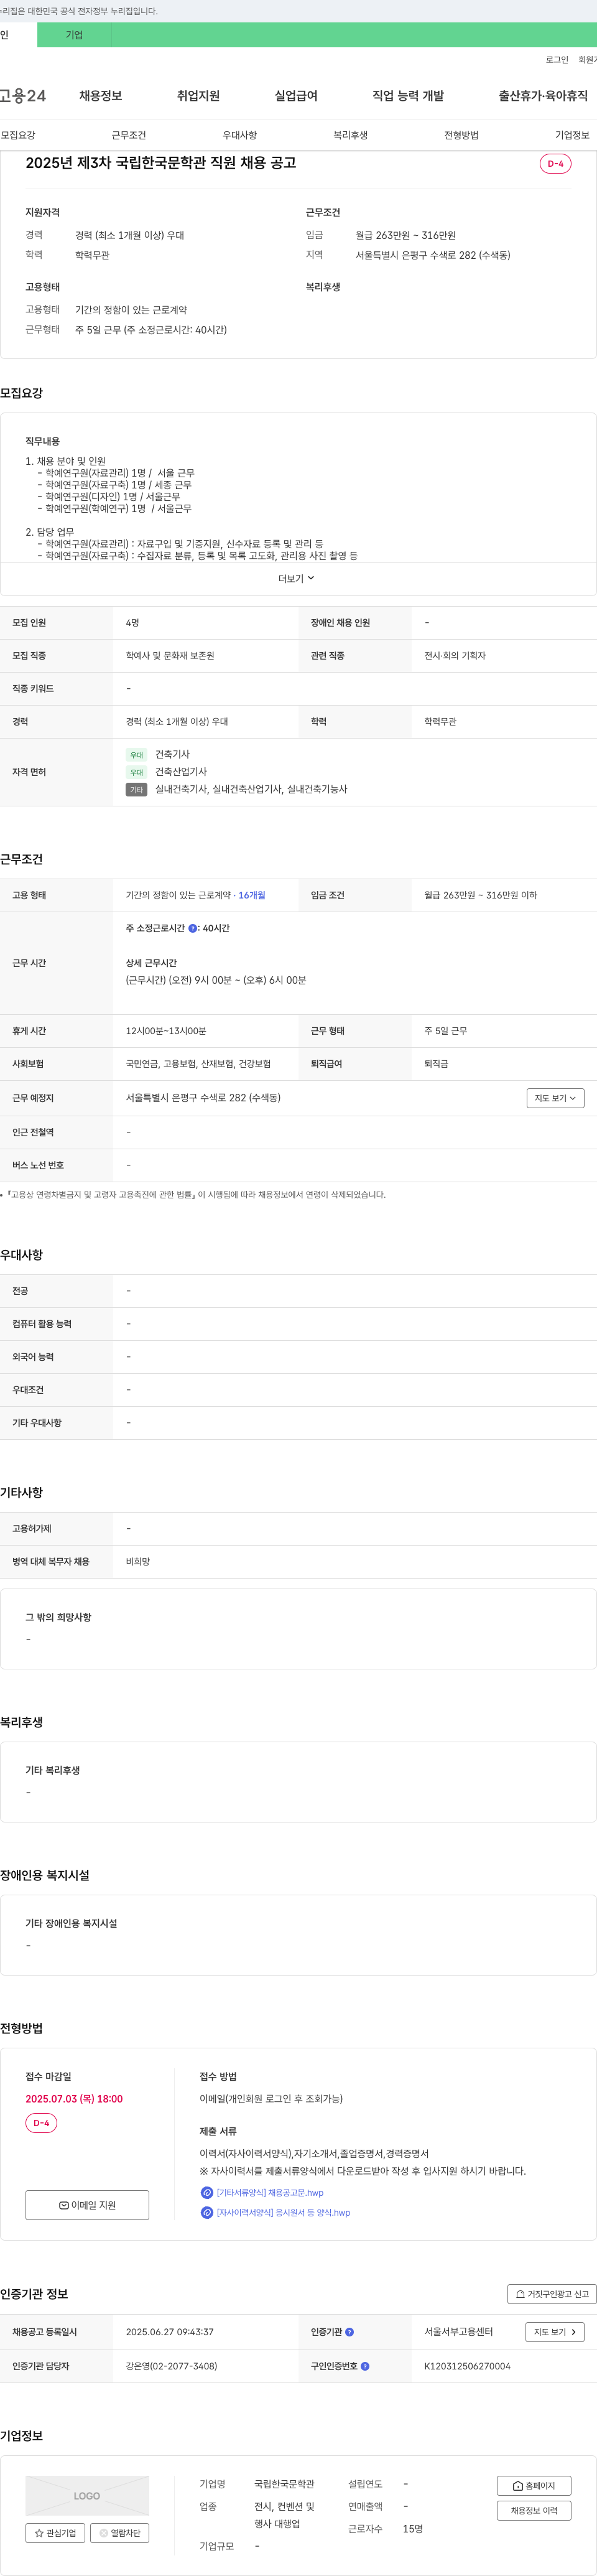Click the 기타 tag beside 실내건축기사
This screenshot has height=2576, width=597.
point(136,790)
